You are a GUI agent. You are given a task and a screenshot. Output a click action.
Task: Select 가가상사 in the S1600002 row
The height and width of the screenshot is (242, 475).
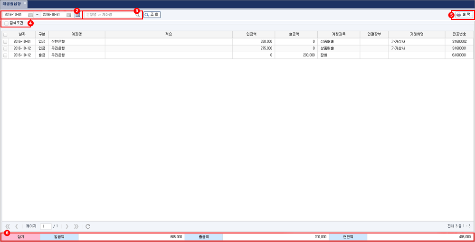tap(417, 41)
